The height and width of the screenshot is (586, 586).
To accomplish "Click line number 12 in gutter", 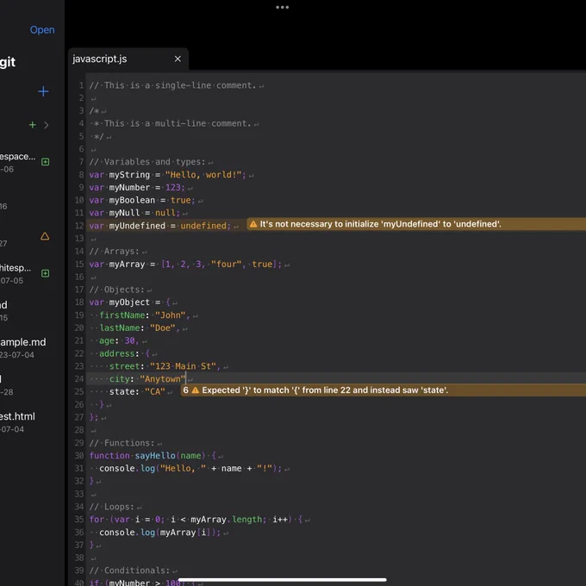I will 79,226.
